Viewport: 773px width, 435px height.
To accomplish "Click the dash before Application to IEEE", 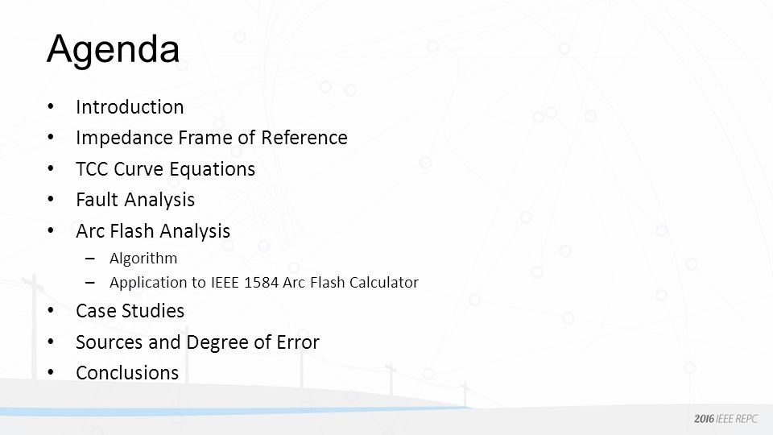I will point(89,283).
